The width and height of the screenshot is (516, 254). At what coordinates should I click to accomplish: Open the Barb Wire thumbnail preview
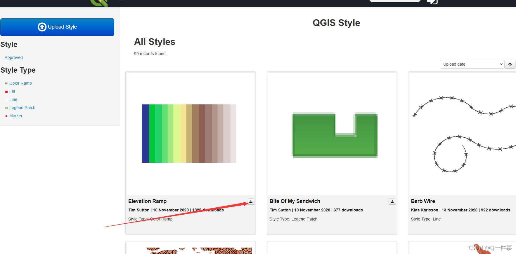pos(463,134)
